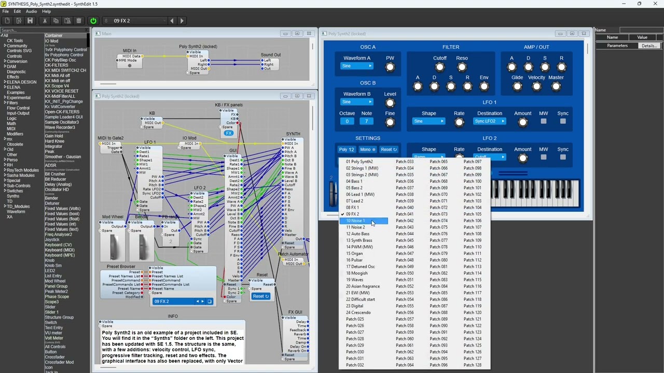
Task: Open LFO 1 Destination Sync LFO2 dropdown
Action: [x=490, y=121]
